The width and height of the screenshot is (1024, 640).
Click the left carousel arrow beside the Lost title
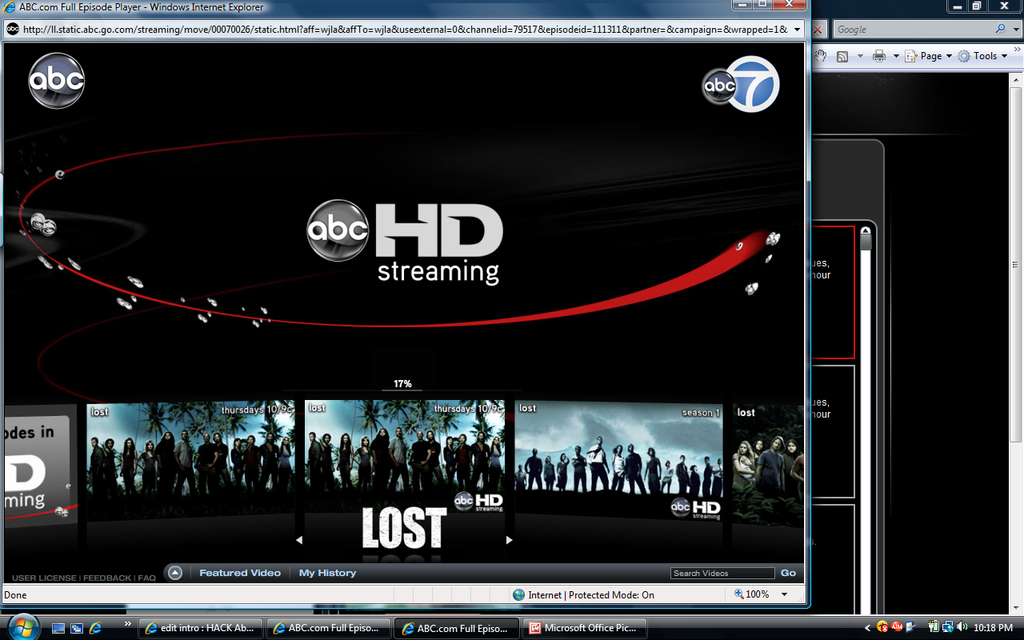coord(299,540)
